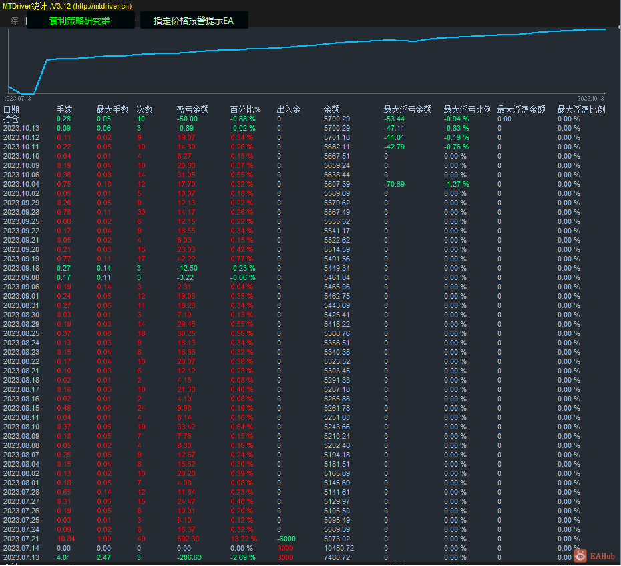Select the 2023.09.19 date row

pos(21,259)
